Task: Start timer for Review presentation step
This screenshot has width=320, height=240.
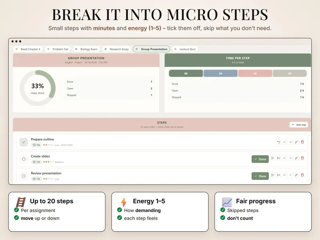Action: [x=272, y=175]
